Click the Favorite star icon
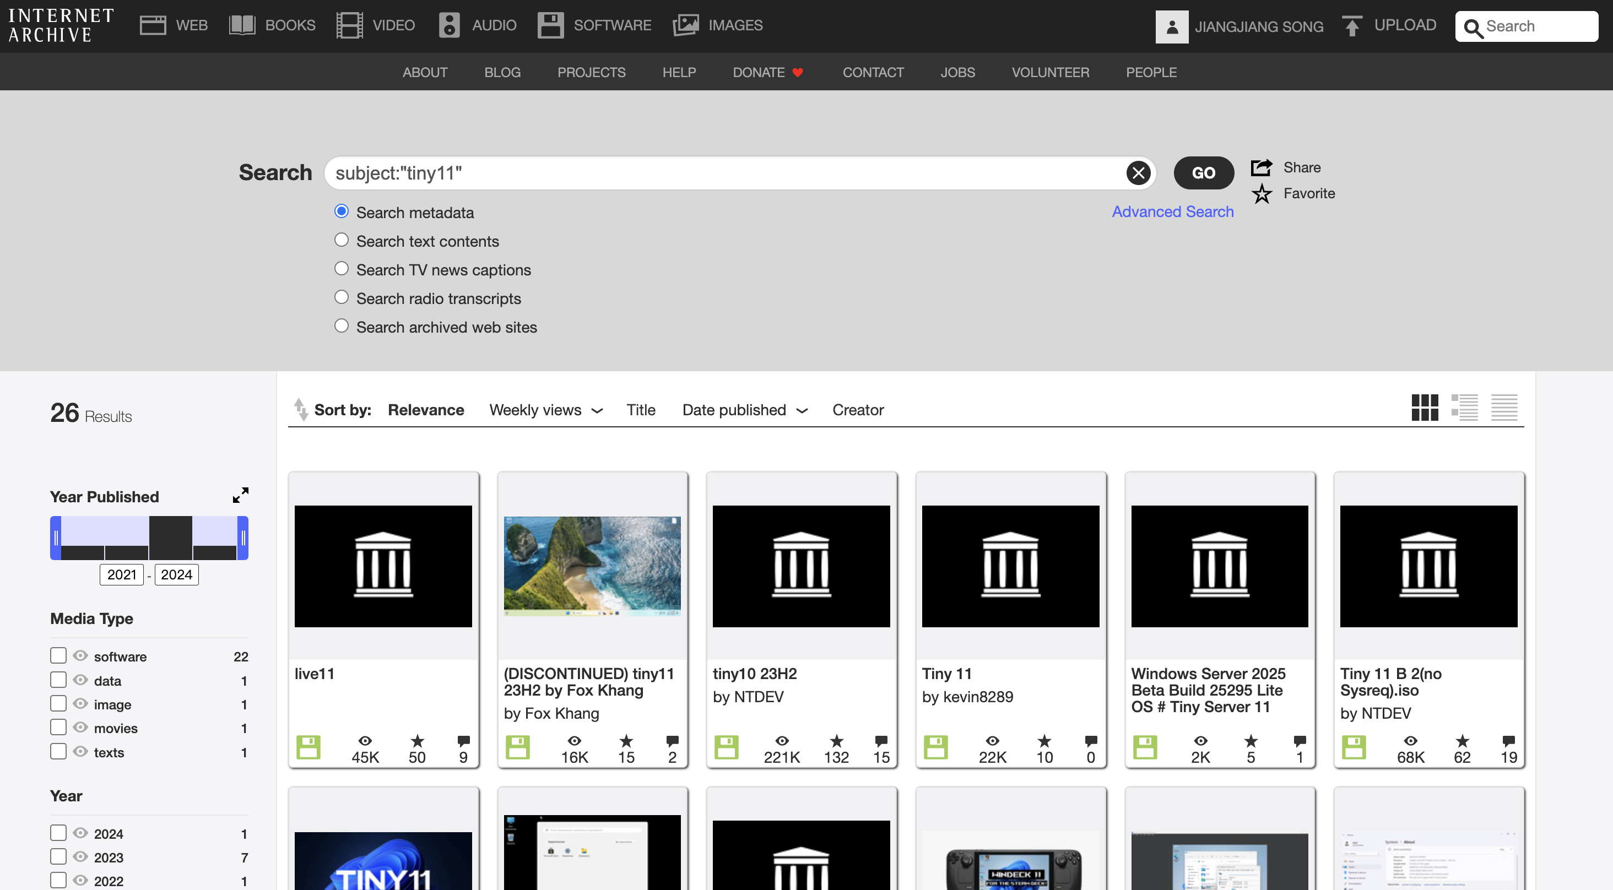Viewport: 1613px width, 890px height. [x=1261, y=193]
